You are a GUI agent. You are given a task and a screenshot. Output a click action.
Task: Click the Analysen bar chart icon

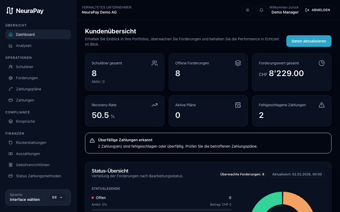pos(11,46)
